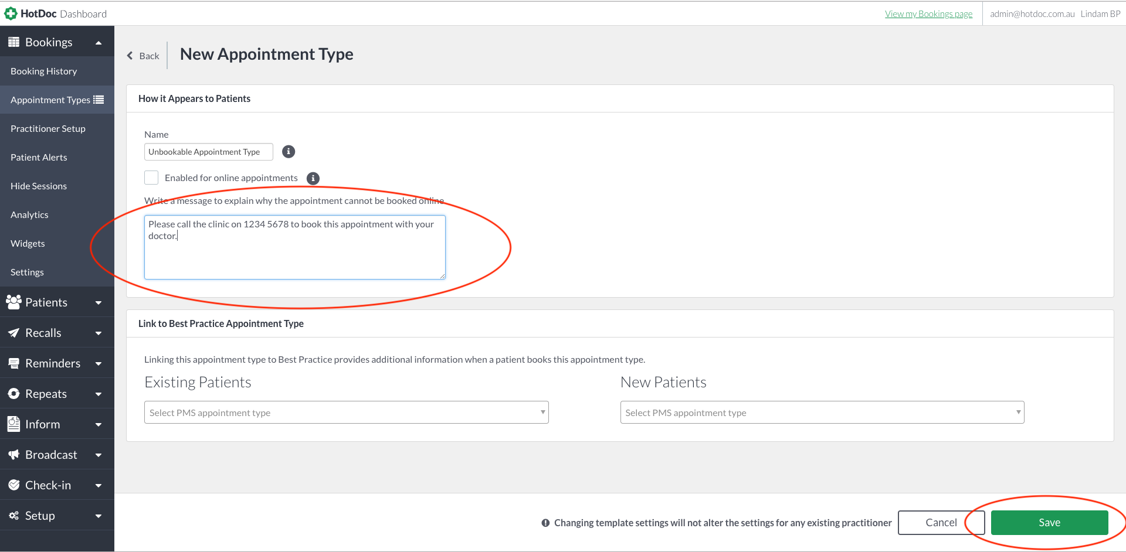Expand the Broadcast menu arrow
Viewport: 1126px width, 552px height.
tap(99, 455)
